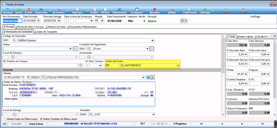The image size is (277, 128).
Task: Select the 1 Principal tab
Action: (9, 27)
